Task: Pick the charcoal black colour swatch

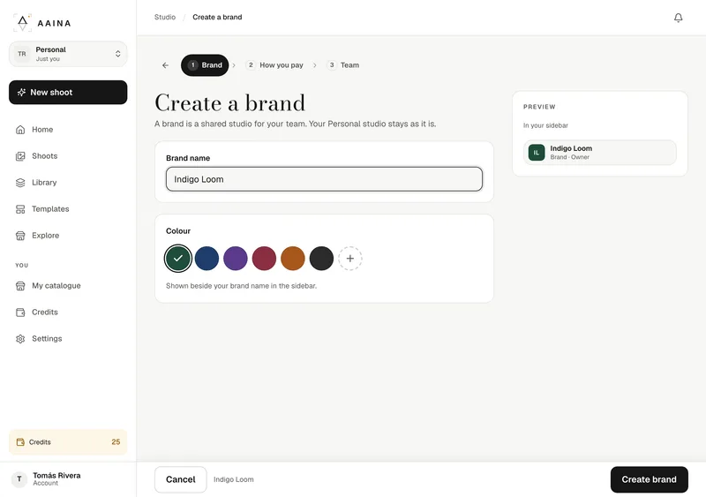Action: click(x=321, y=258)
